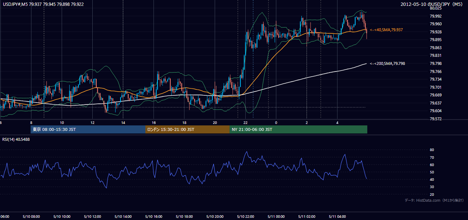Viewport: 468px width, 220px height.
Task: Click the NY 21:00-06:00 JST session bar
Action: tap(298, 129)
